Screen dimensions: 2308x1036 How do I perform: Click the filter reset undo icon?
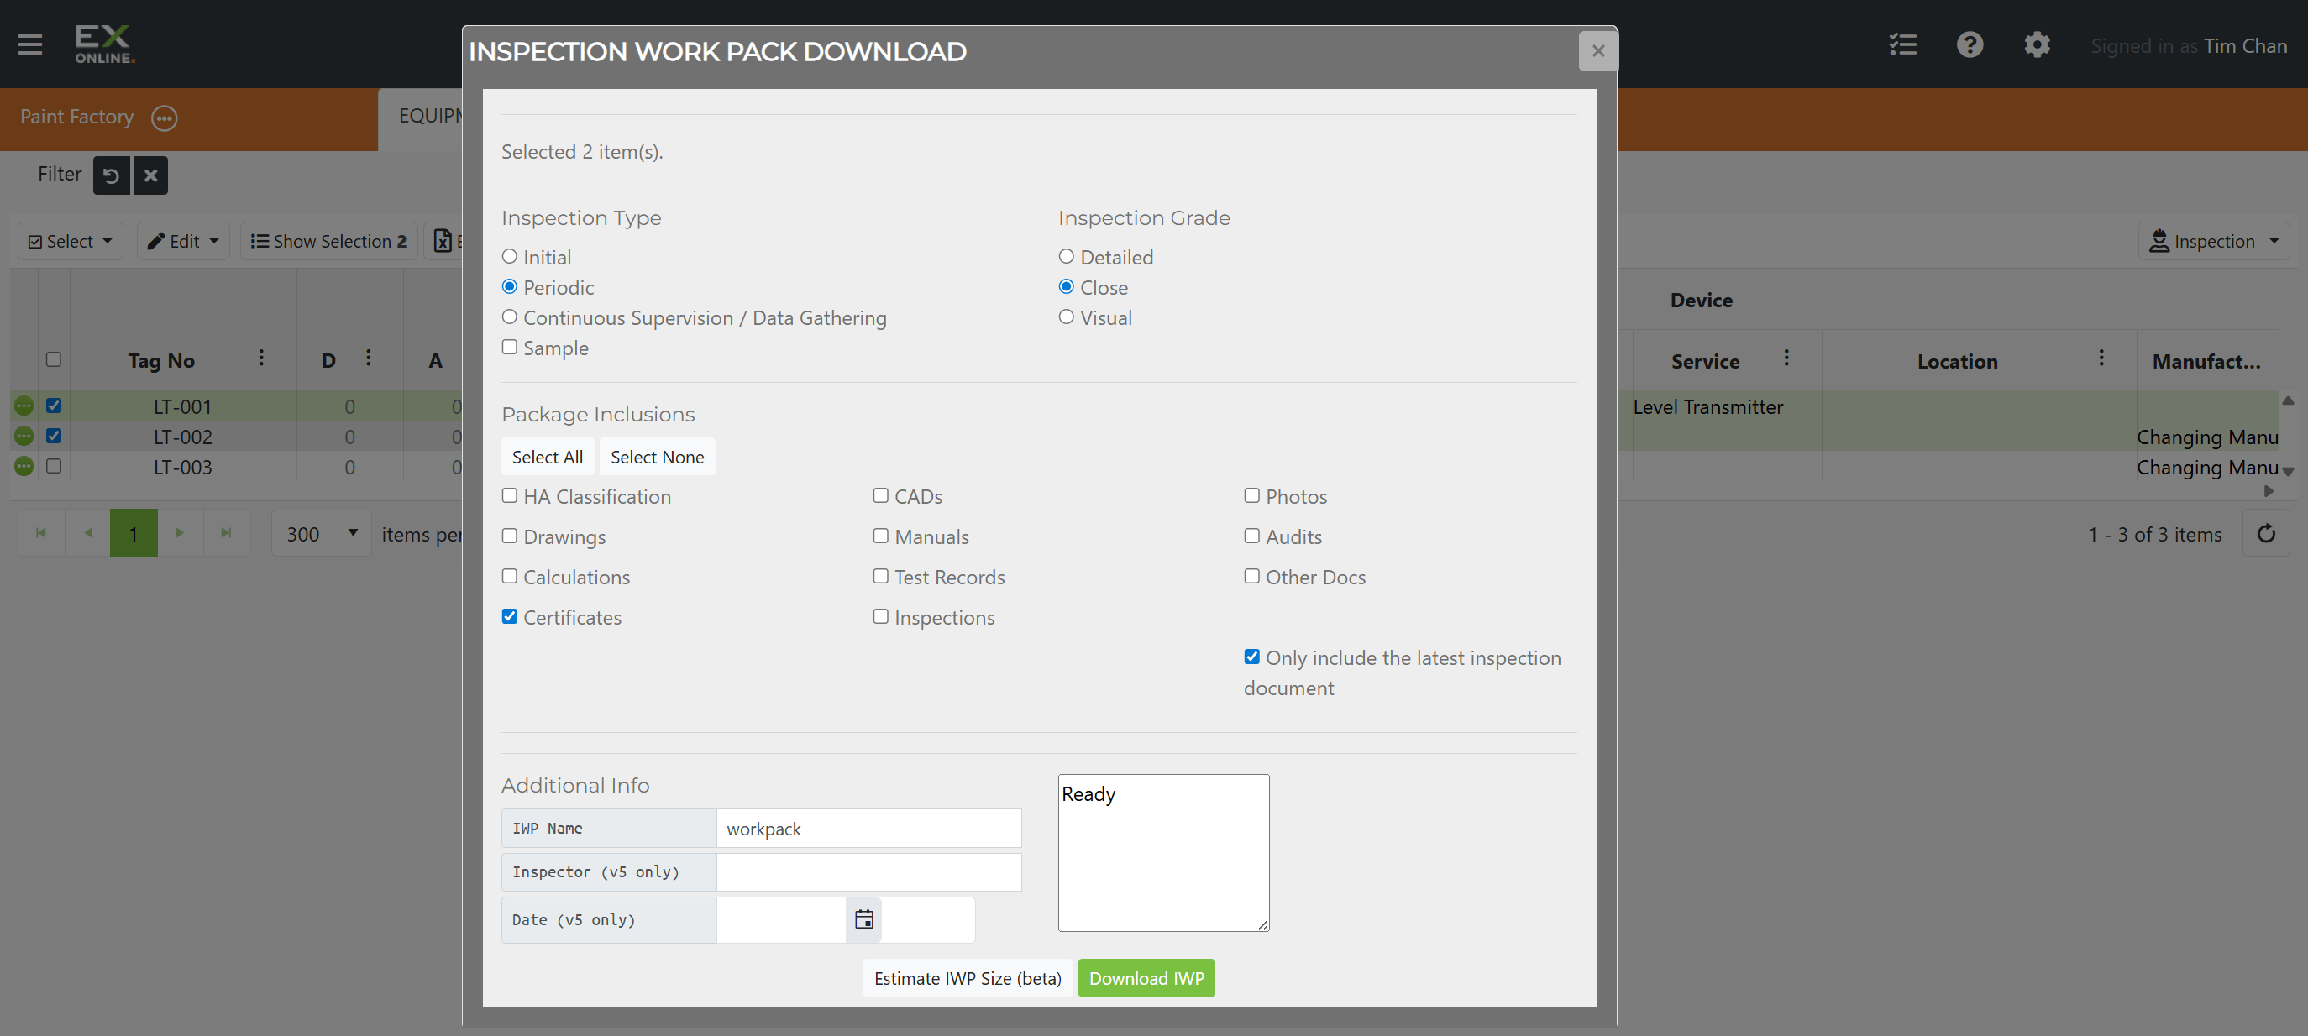tap(111, 175)
